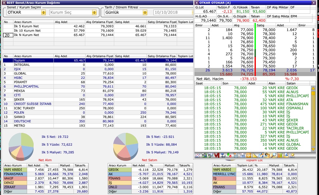Sort trades by the Son column header
319x195 pixels.
click(234, 84)
